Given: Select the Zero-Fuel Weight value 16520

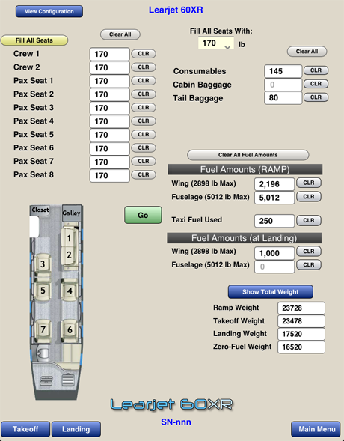Looking at the screenshot, I should (301, 347).
